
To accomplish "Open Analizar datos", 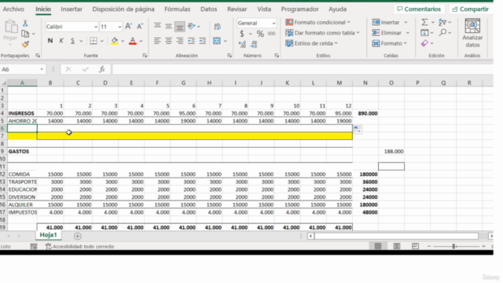I will [472, 33].
